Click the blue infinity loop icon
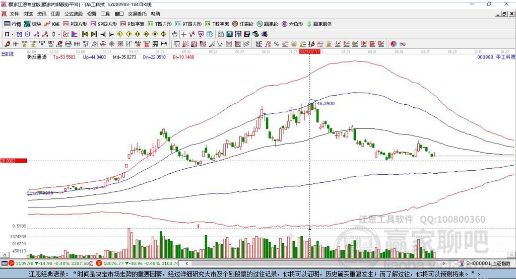The width and height of the screenshot is (516, 279). pyautogui.click(x=403, y=44)
